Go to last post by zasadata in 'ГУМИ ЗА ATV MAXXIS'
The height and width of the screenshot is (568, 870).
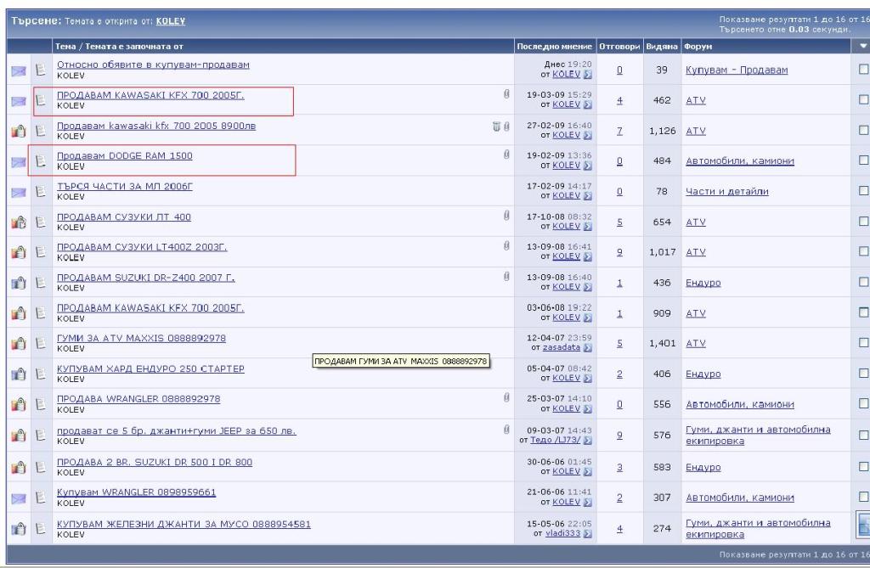tap(588, 348)
